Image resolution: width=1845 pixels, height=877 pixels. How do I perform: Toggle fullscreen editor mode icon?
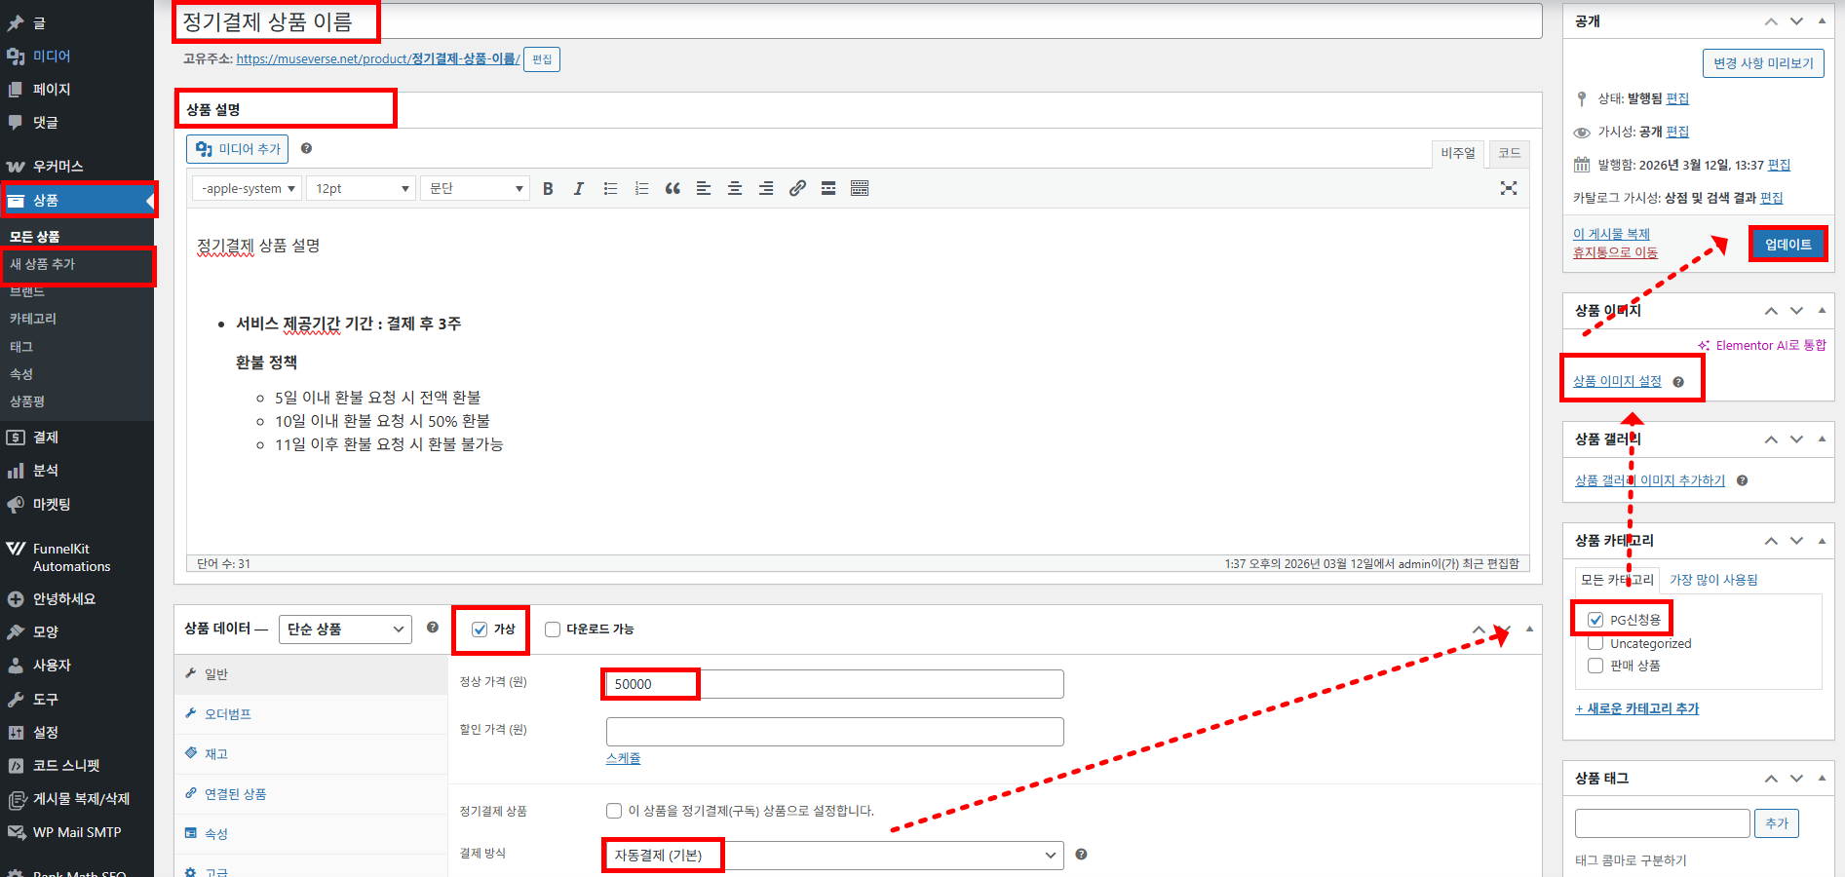point(1508,189)
